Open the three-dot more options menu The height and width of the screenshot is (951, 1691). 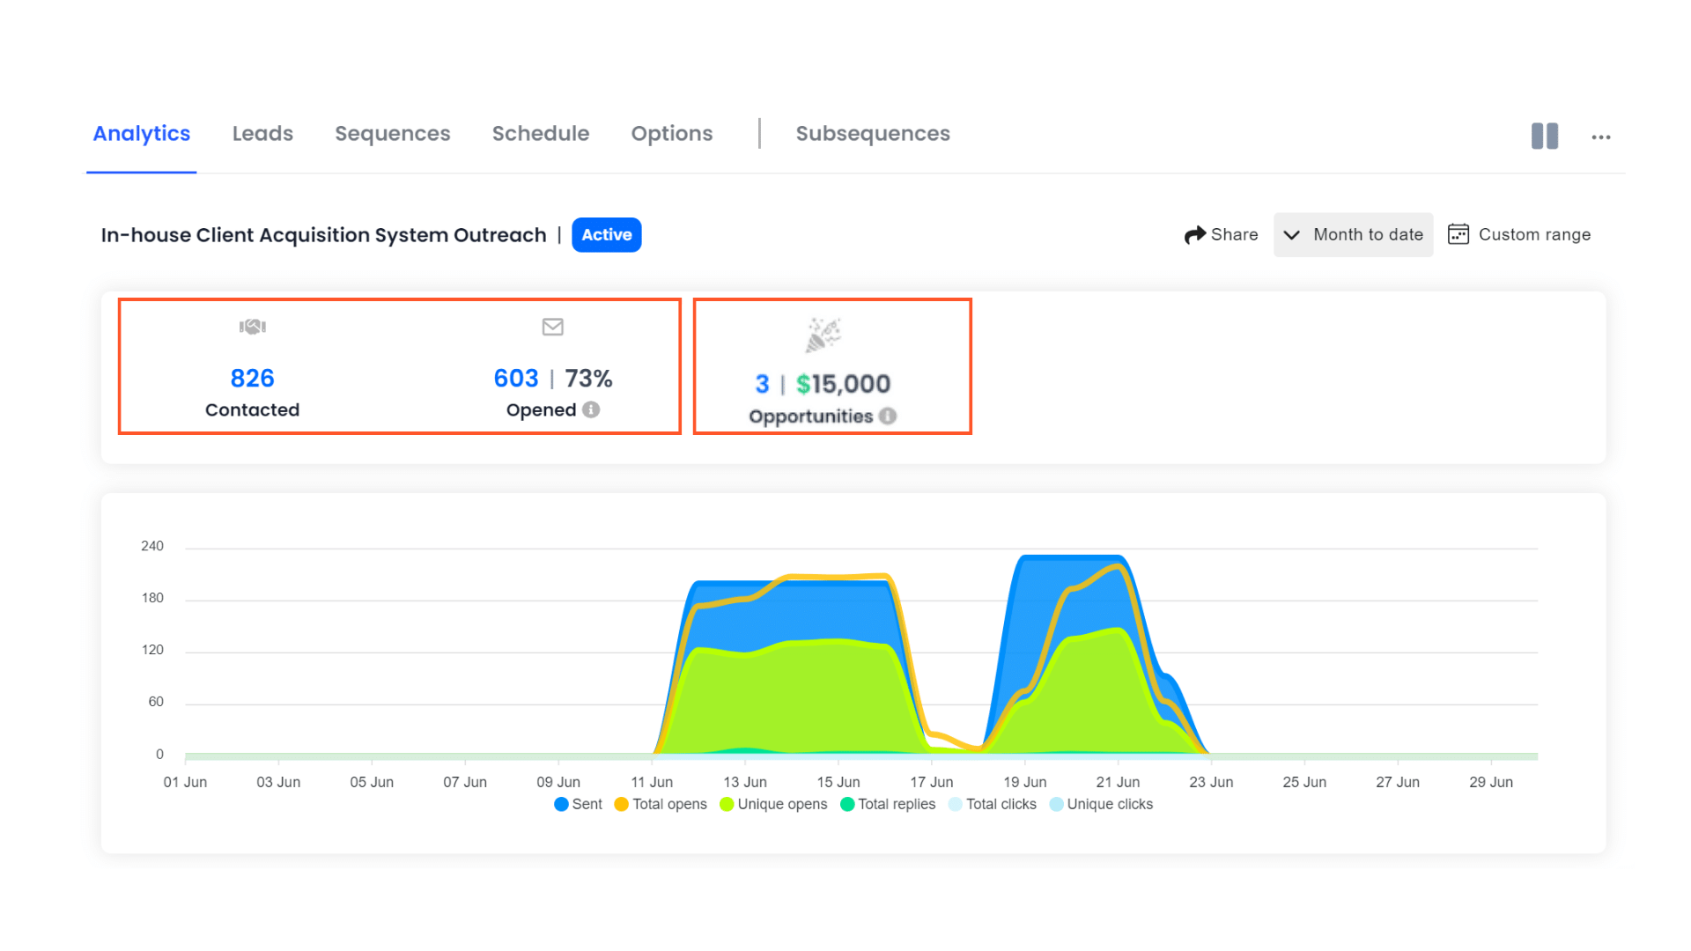pyautogui.click(x=1601, y=137)
